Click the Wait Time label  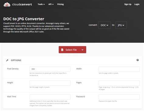pos(12,96)
